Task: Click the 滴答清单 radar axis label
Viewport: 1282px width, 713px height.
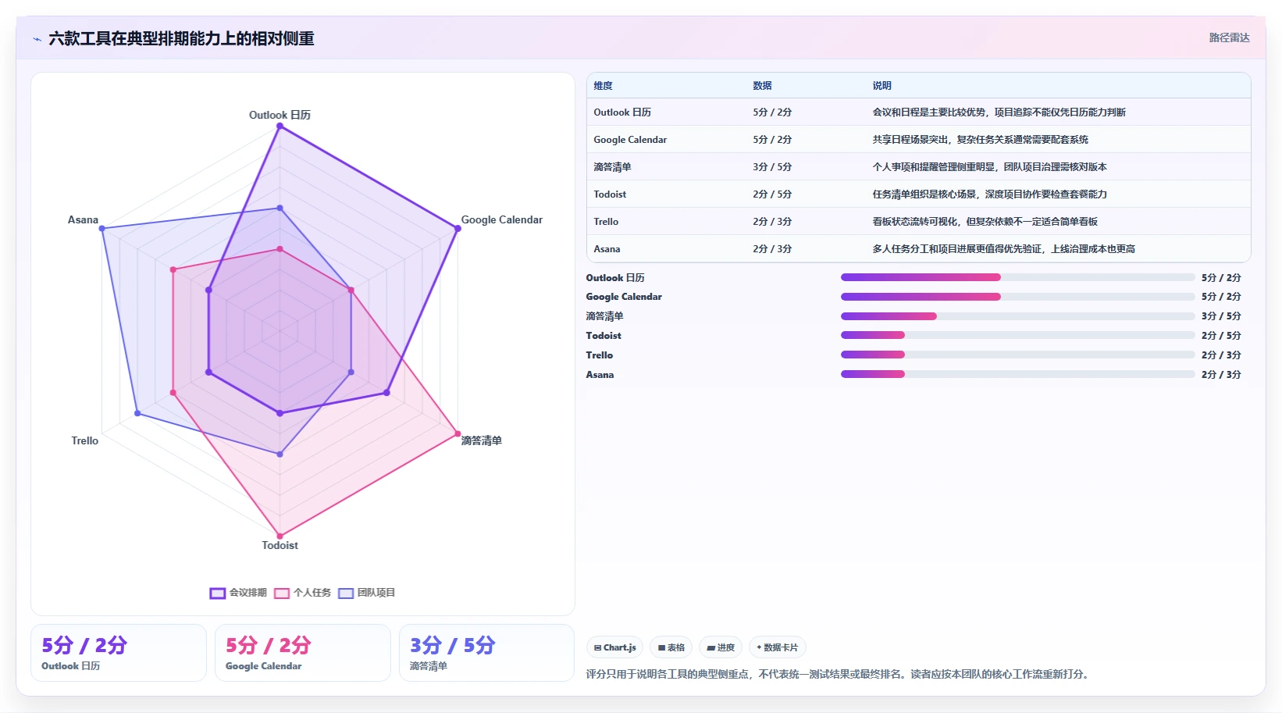Action: [x=481, y=440]
